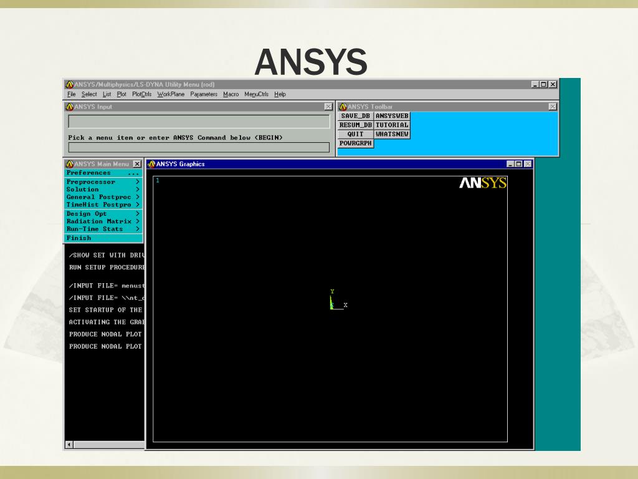Click the TUTORIAL toolbar button

(392, 125)
